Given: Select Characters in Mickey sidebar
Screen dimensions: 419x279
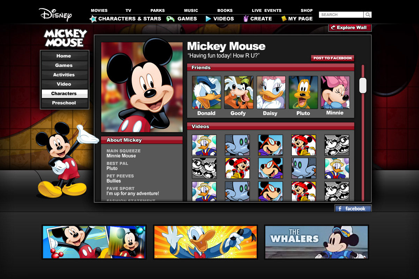Looking at the screenshot, I should click(65, 93).
